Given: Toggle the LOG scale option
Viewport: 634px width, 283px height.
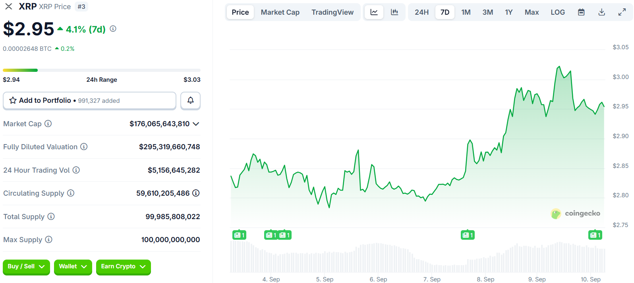Looking at the screenshot, I should tap(558, 12).
